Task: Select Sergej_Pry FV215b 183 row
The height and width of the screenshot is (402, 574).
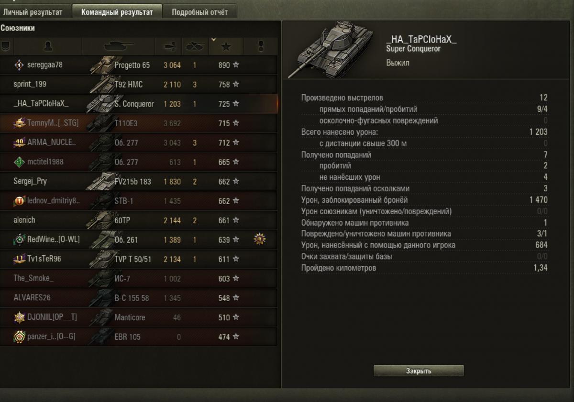Action: pos(139,182)
